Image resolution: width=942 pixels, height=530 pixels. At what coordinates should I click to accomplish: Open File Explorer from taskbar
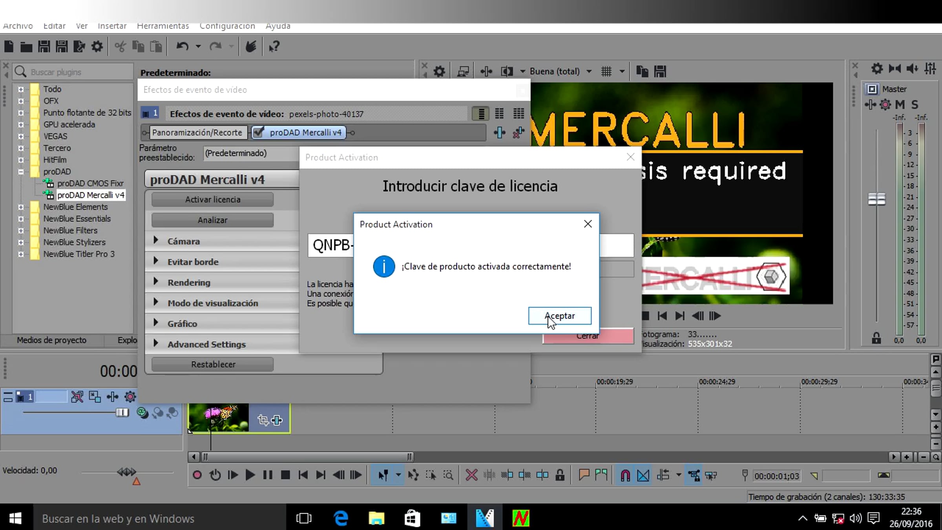(x=376, y=518)
